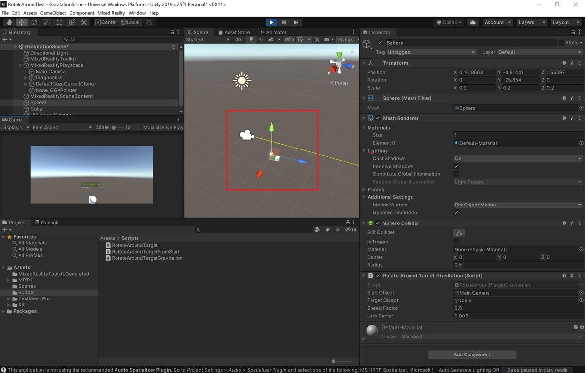Select the Move tool

[x=22, y=22]
